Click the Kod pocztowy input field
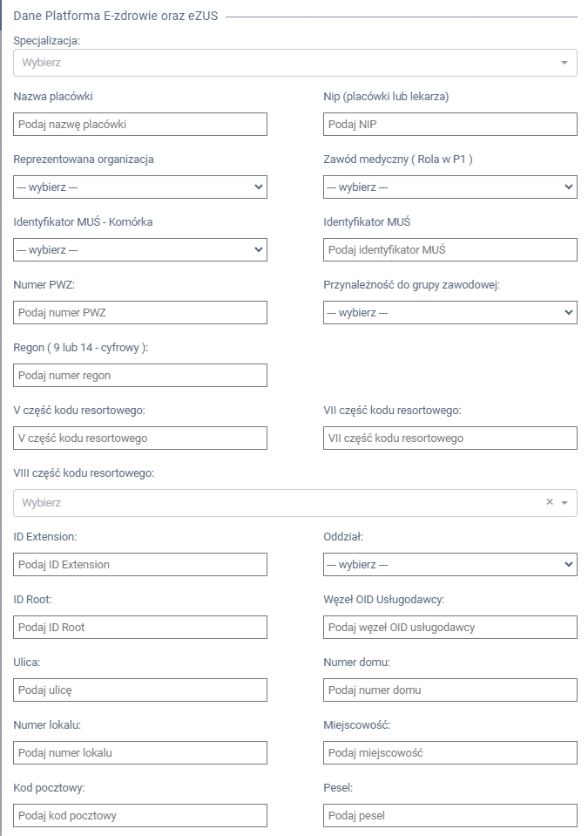 [x=140, y=816]
